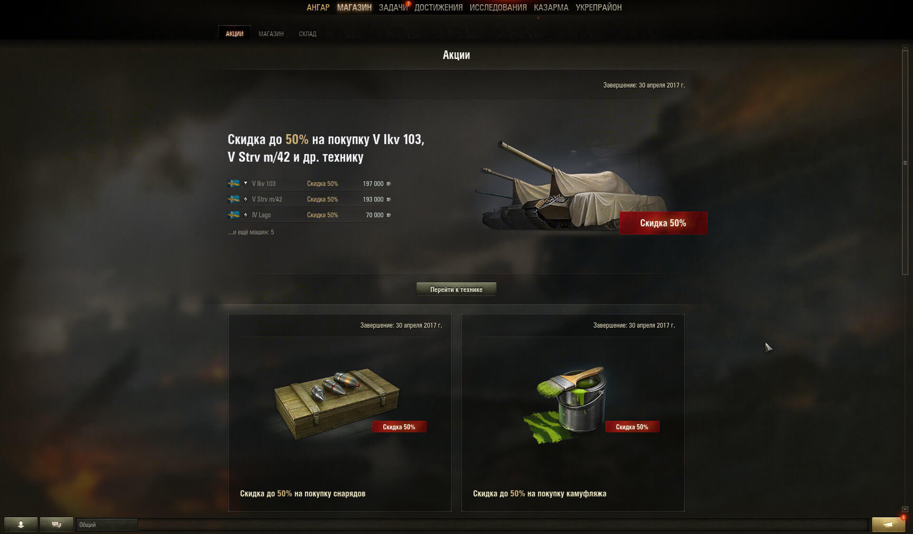Open the contacts icon in bottom bar
This screenshot has height=534, width=913.
point(21,524)
